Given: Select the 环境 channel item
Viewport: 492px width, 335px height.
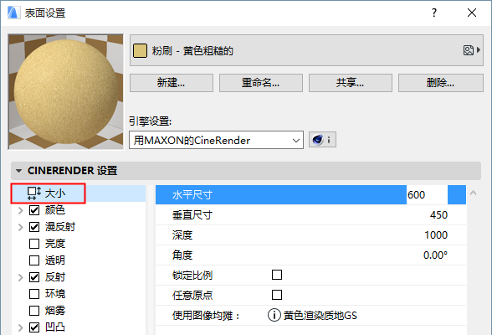Looking at the screenshot, I should [55, 294].
